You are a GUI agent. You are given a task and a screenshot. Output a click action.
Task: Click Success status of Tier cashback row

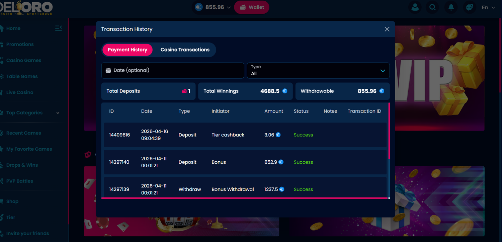click(303, 135)
